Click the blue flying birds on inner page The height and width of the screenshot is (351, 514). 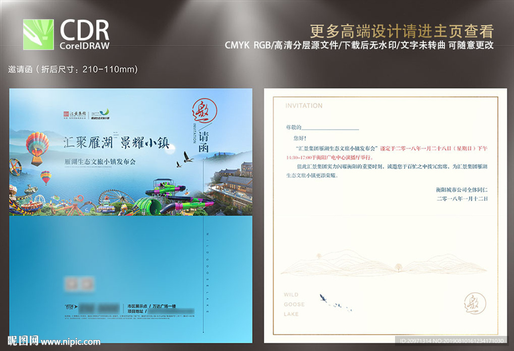pyautogui.click(x=335, y=303)
